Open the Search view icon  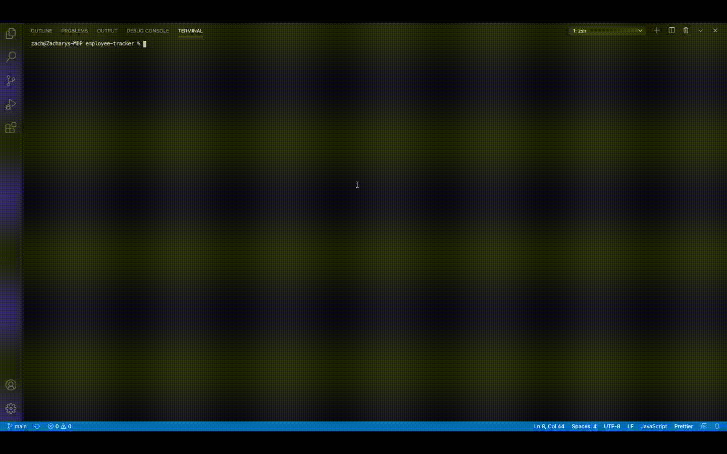tap(11, 57)
